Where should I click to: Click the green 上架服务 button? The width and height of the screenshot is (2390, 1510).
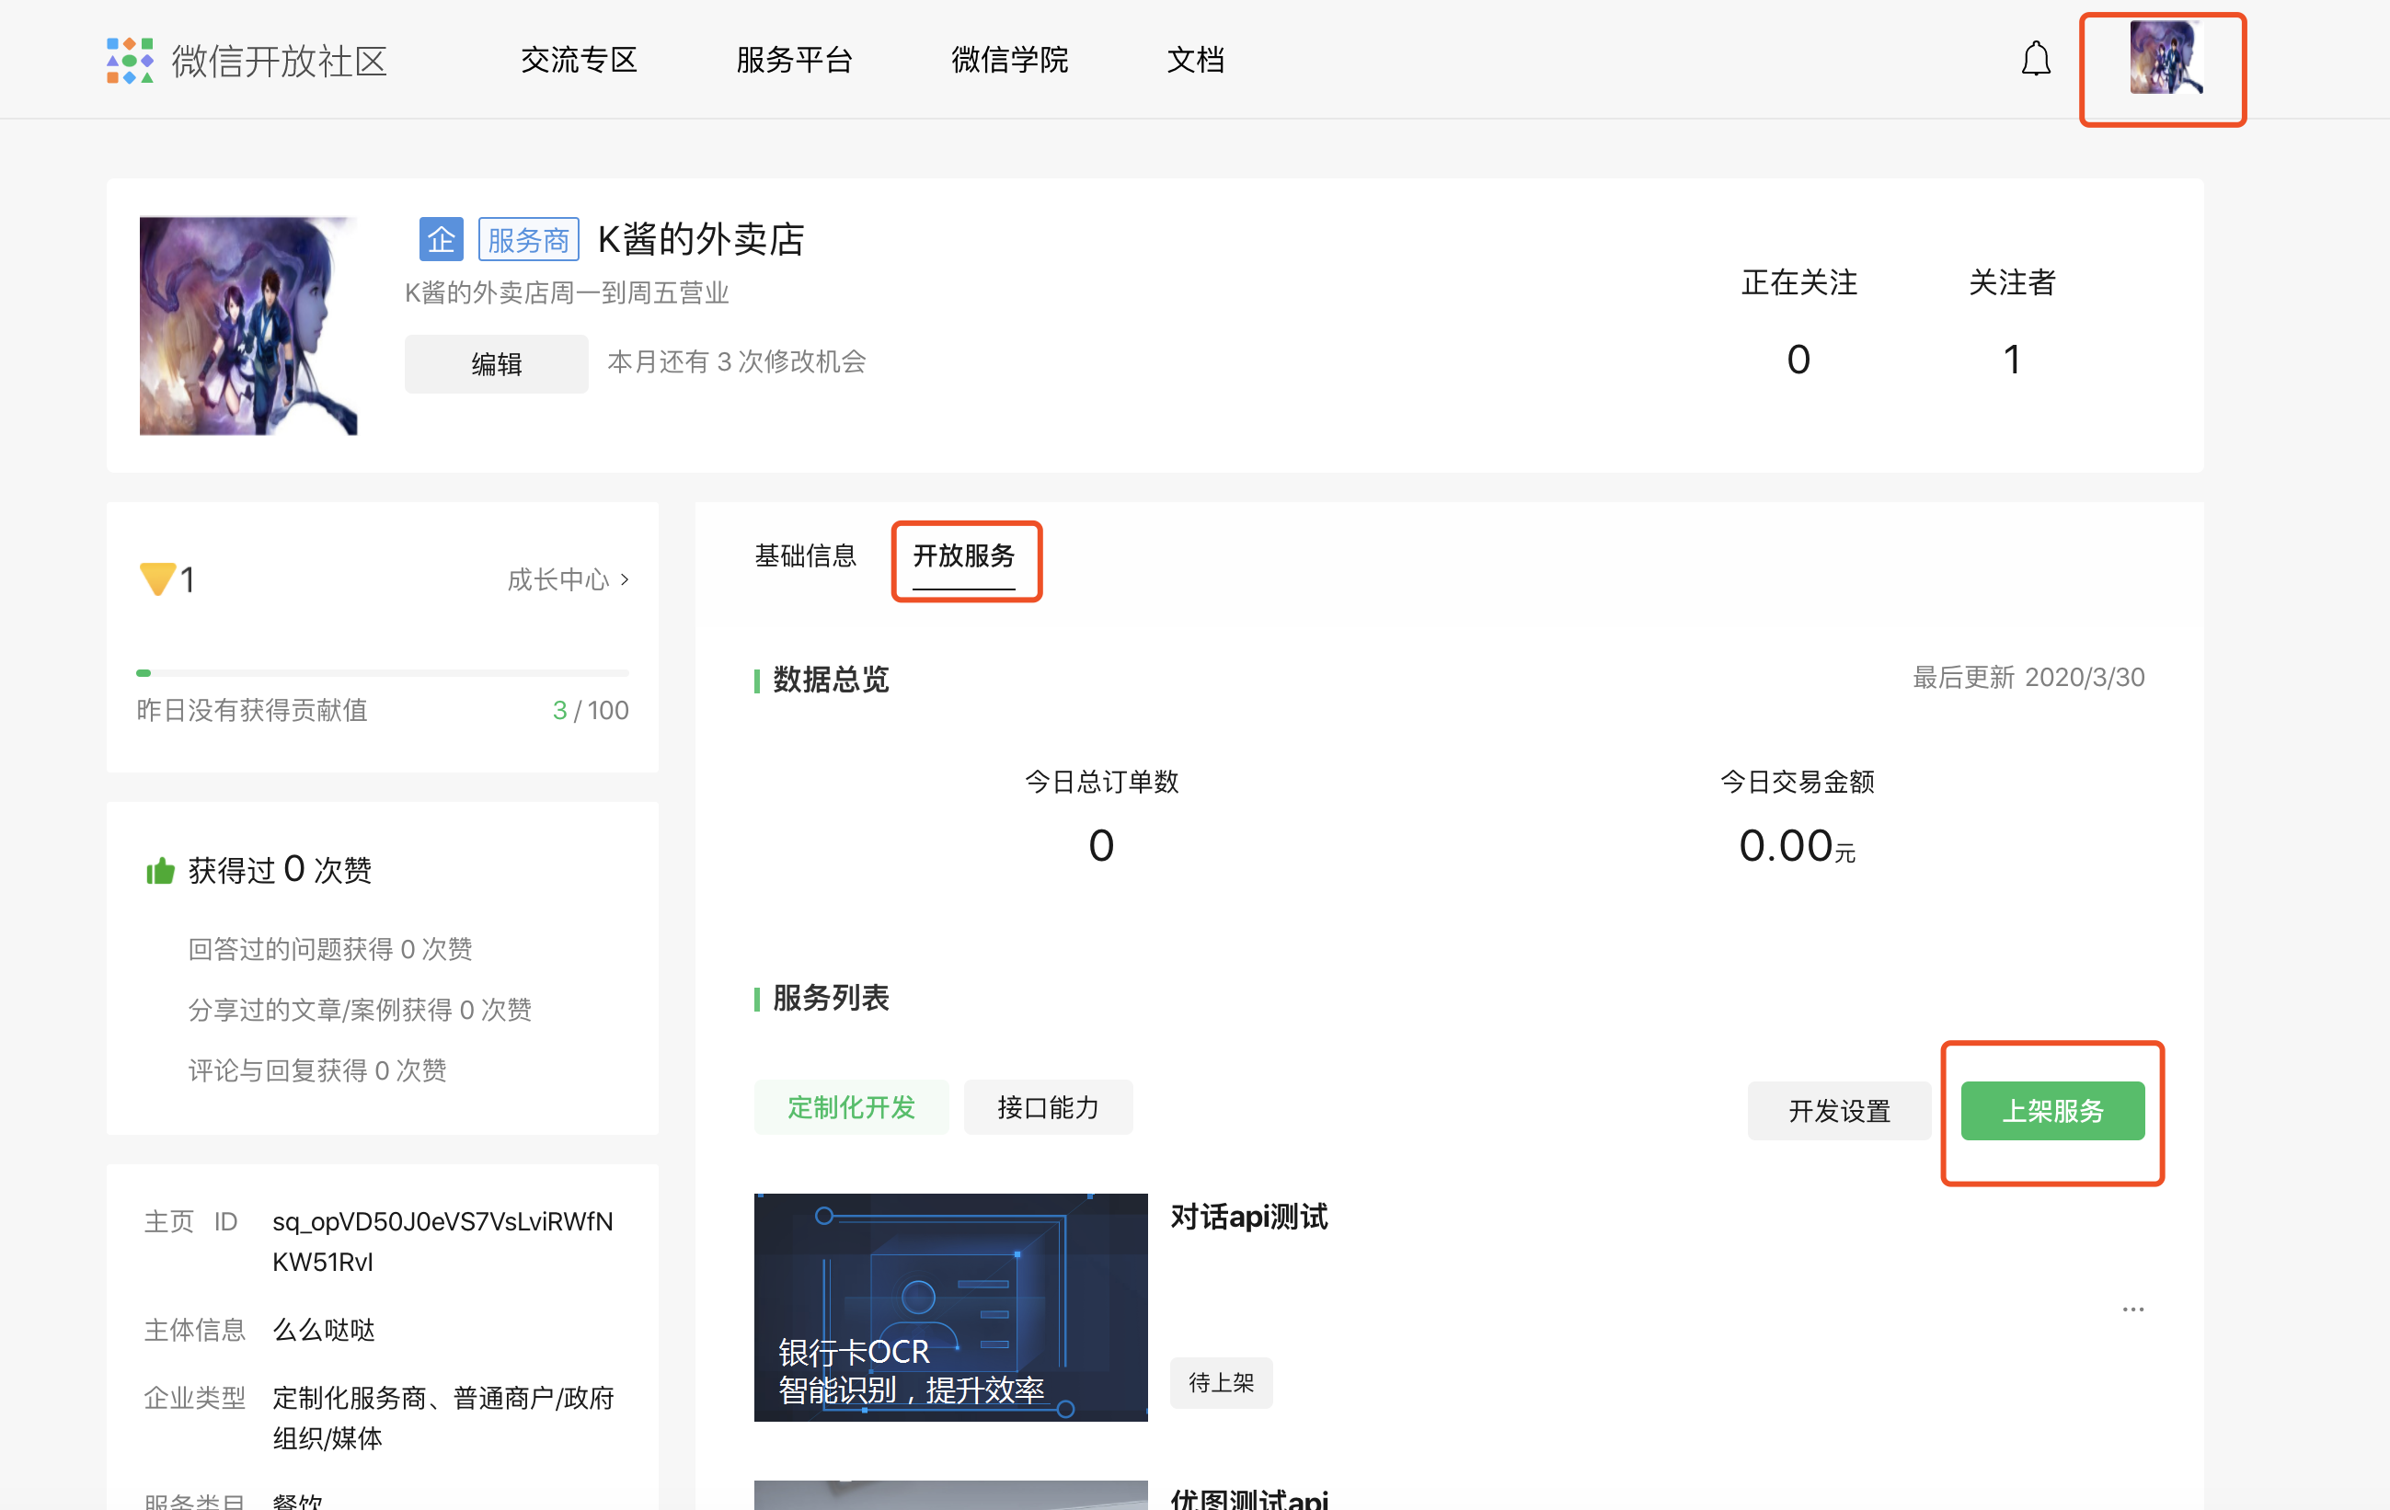pyautogui.click(x=2051, y=1110)
